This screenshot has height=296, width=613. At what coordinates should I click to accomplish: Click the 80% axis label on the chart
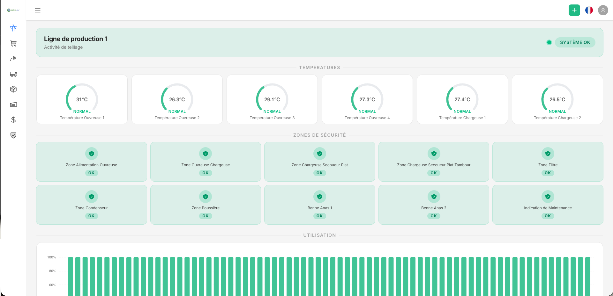[x=53, y=271]
